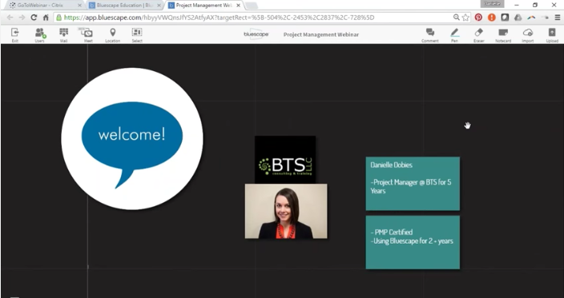564x298 pixels.
Task: Activate the Select tool icon
Action: tap(137, 32)
